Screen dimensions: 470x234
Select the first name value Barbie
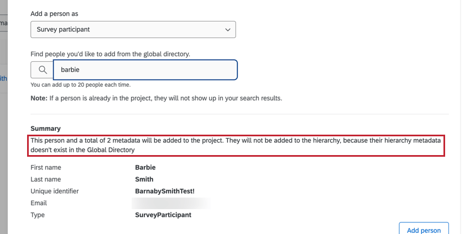(145, 167)
